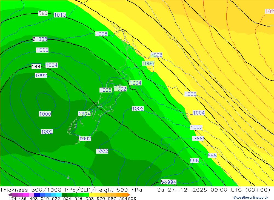Screen dimensions: 274x200
Task: Select the magenta legend swatch above 486
Action: (x=26, y=195)
